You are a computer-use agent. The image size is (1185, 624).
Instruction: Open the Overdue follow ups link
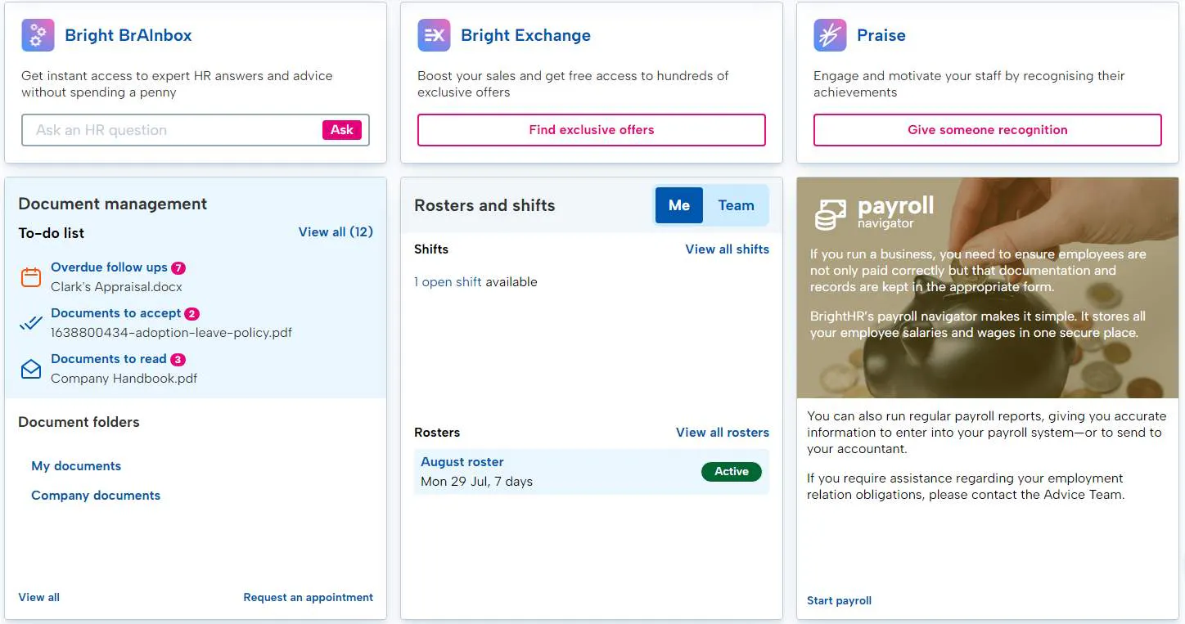(109, 267)
